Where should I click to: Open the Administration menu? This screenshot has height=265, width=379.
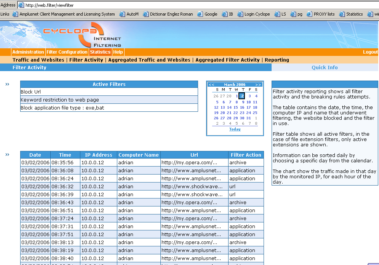pyautogui.click(x=28, y=52)
